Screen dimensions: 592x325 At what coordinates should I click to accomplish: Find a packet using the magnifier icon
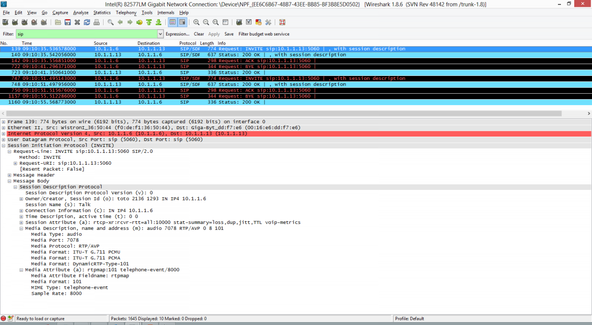(x=111, y=22)
